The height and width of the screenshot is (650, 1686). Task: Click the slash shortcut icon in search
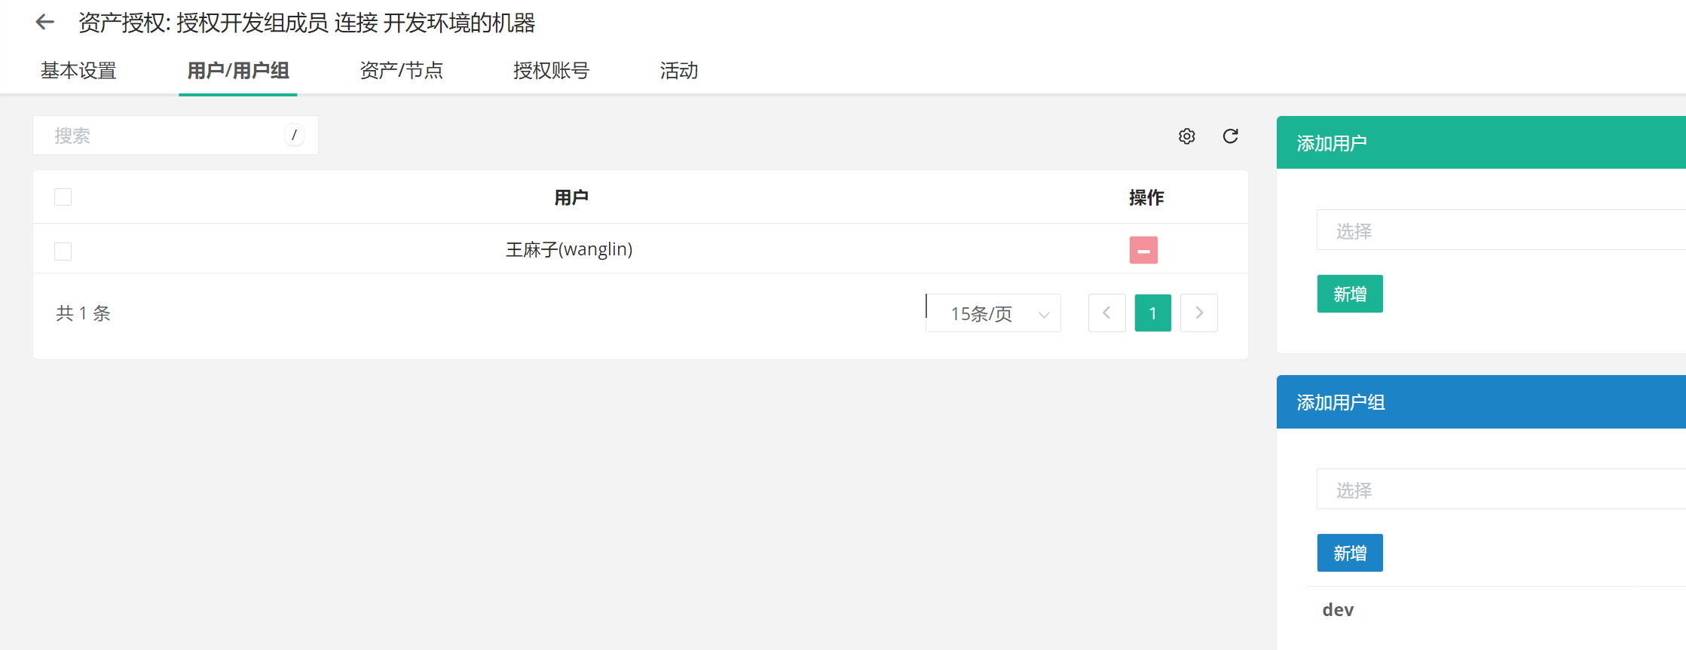tap(294, 136)
